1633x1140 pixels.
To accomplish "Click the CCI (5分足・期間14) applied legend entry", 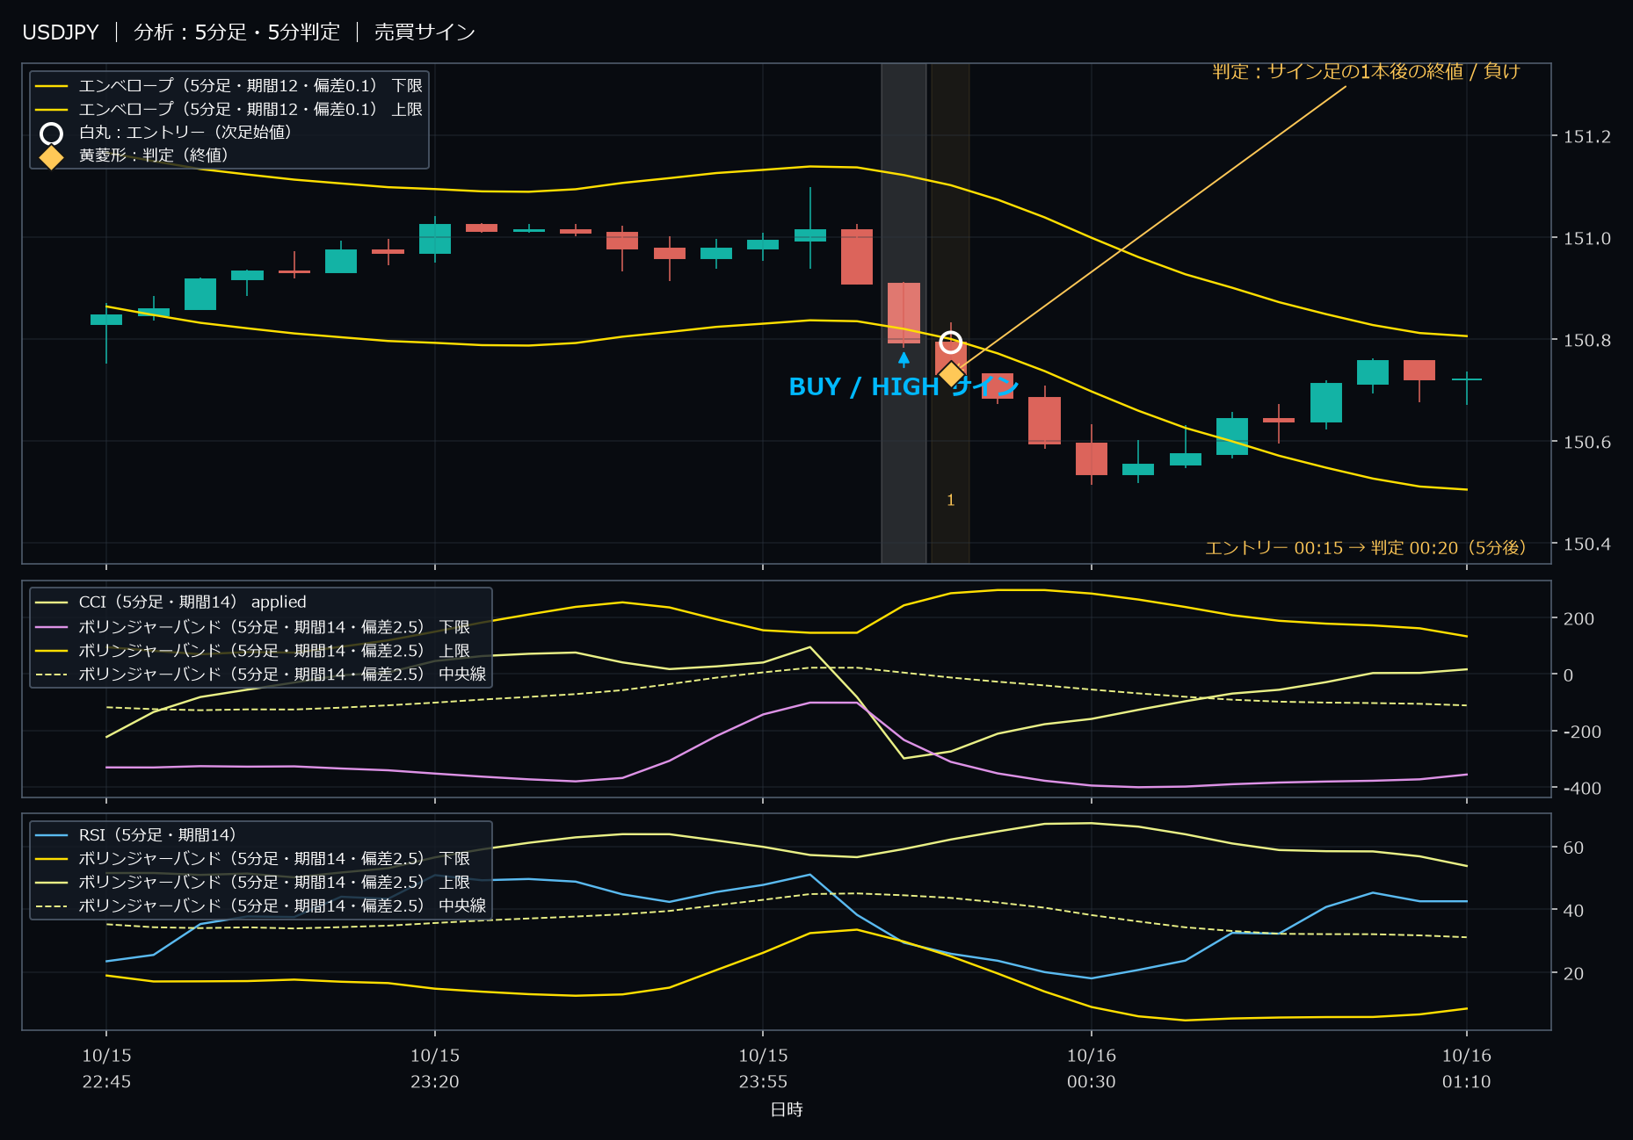I will click(171, 602).
